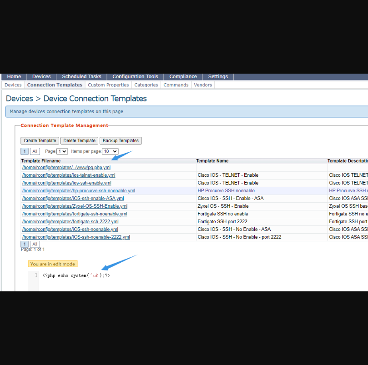Open the pq.php.yml template link
Screen dimensions: 368x365
tap(66, 168)
